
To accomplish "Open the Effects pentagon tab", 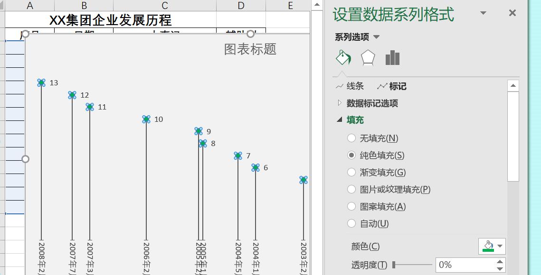I will pos(368,57).
